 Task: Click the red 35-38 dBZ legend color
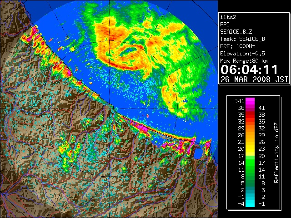[x=250, y=115]
